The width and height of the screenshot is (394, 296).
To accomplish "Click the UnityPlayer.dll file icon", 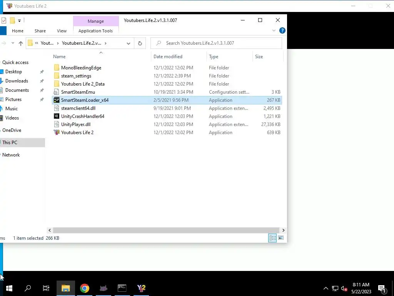I will pyautogui.click(x=57, y=124).
